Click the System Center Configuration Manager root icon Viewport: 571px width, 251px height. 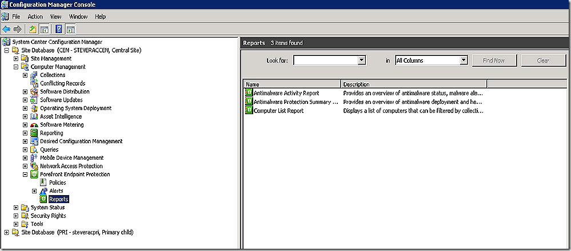(6, 42)
